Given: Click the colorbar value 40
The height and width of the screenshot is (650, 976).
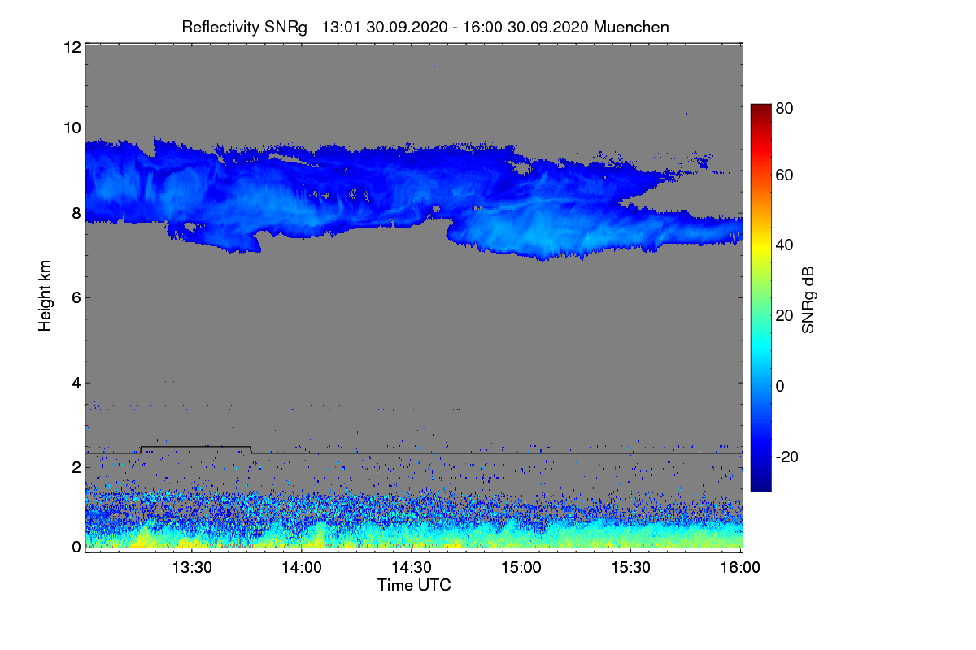Looking at the screenshot, I should [784, 245].
